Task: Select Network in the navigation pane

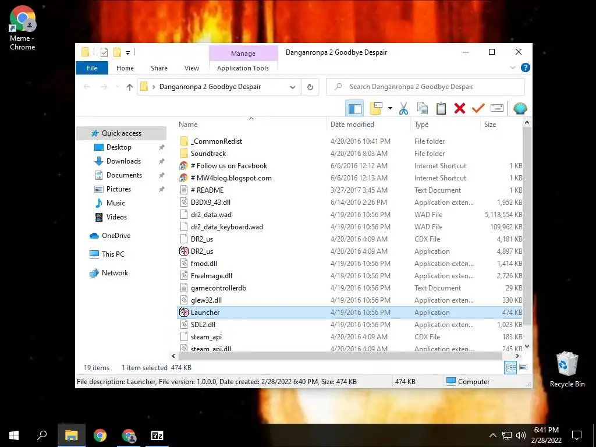Action: tap(115, 273)
